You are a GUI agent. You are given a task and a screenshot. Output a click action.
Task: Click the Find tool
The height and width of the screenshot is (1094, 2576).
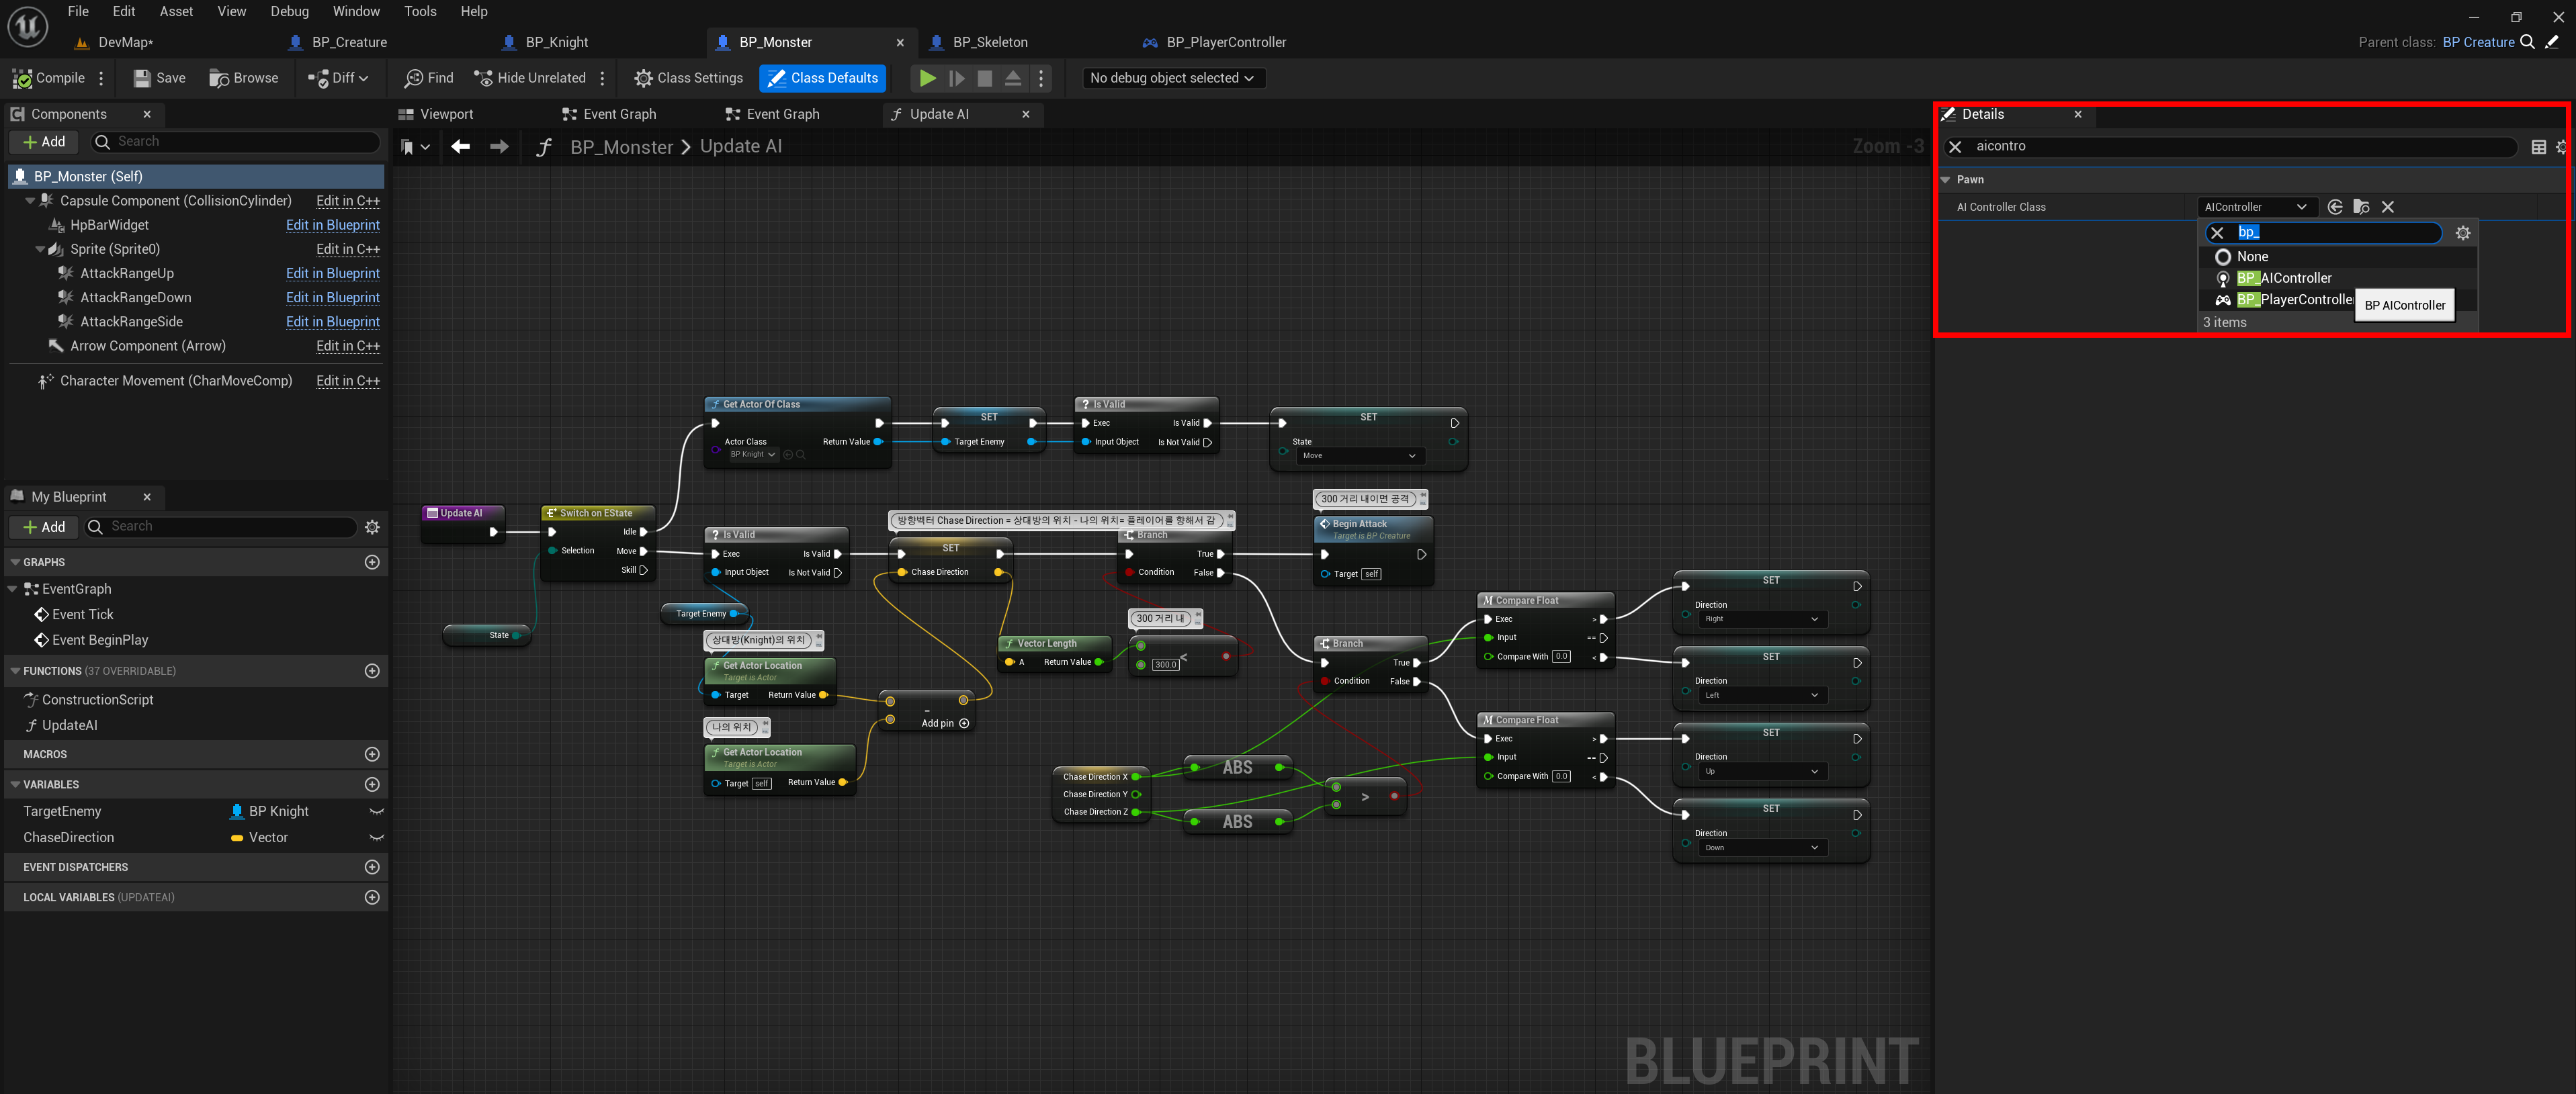coord(429,78)
